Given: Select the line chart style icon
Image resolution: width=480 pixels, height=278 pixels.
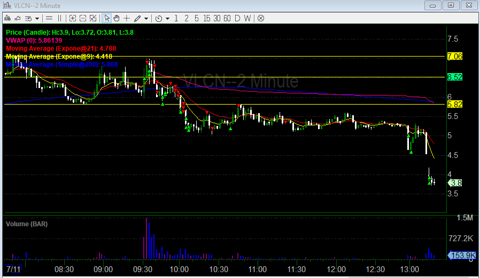Looking at the screenshot, I should coord(18,18).
